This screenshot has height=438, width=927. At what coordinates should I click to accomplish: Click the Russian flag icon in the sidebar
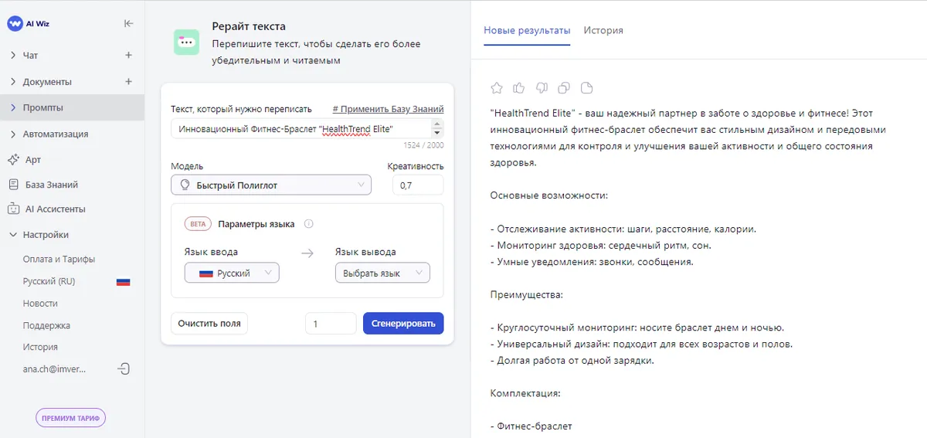coord(123,282)
